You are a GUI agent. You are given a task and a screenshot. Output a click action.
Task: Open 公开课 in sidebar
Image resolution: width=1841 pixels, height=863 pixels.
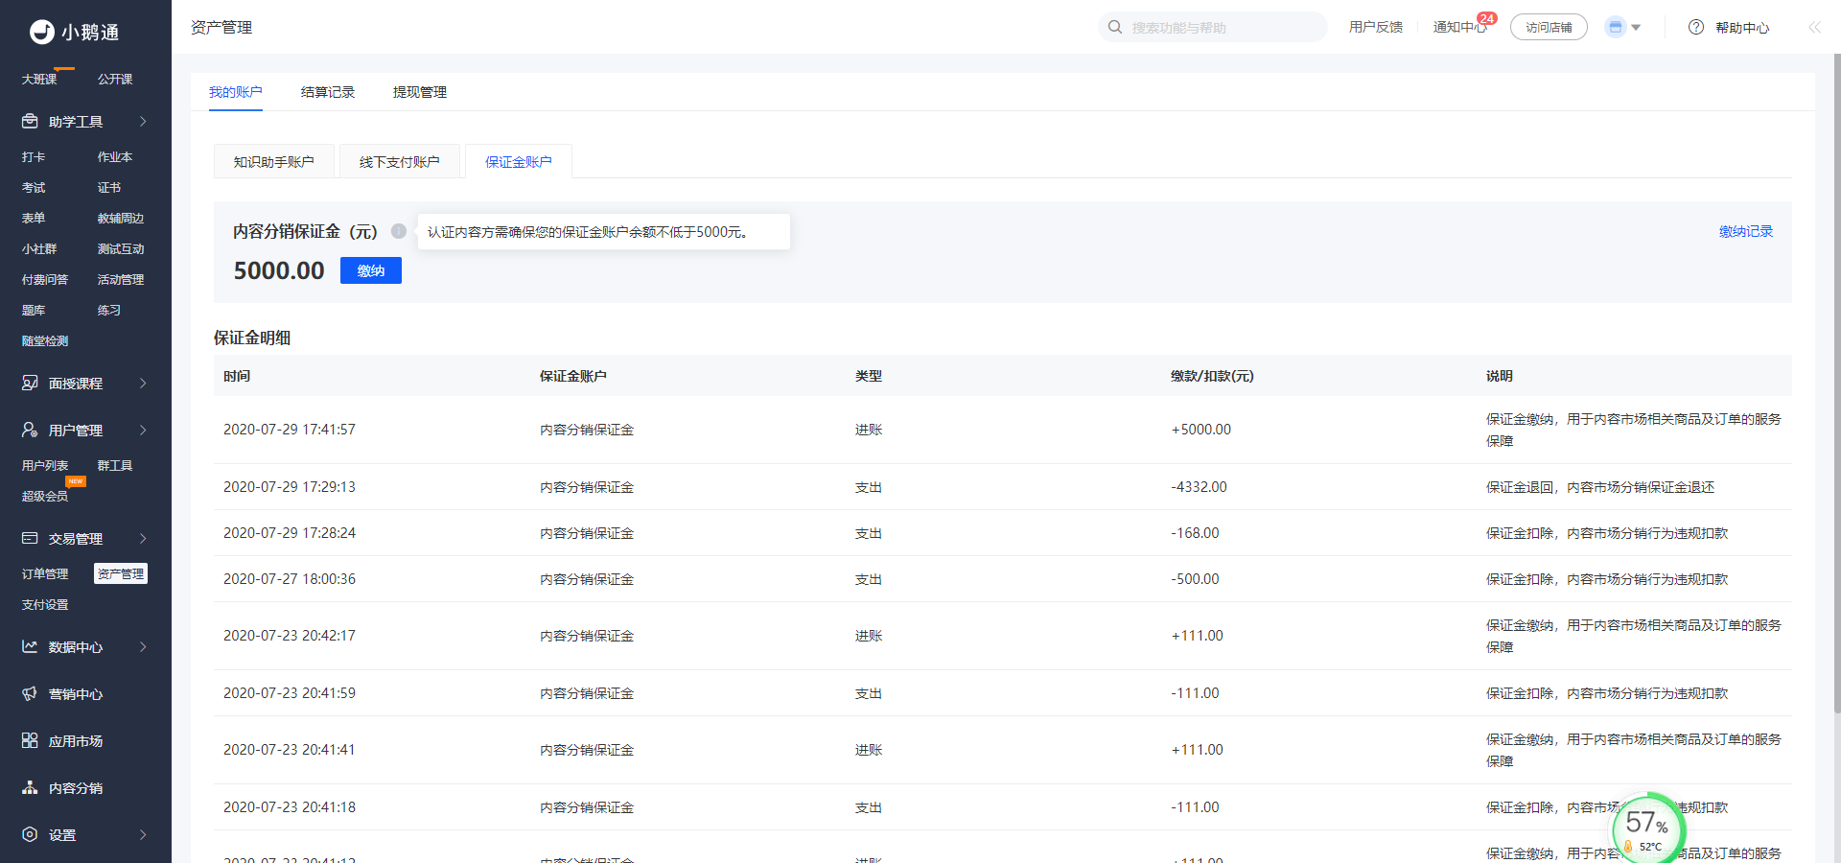pos(115,79)
